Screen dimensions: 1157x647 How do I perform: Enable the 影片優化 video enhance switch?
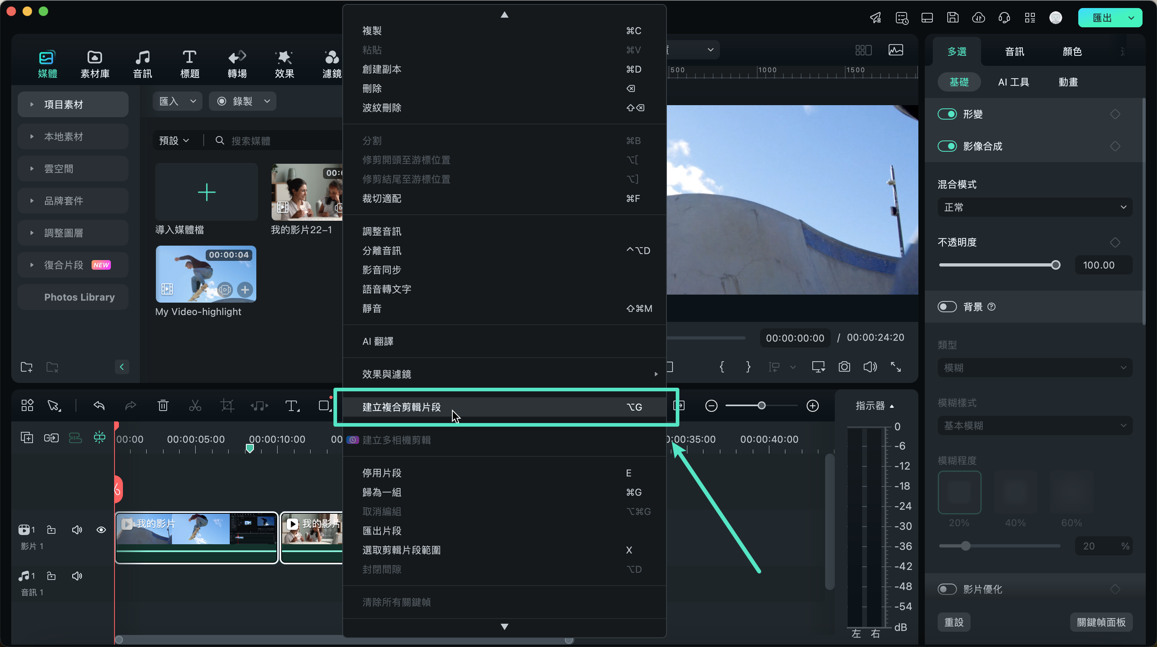tap(947, 589)
